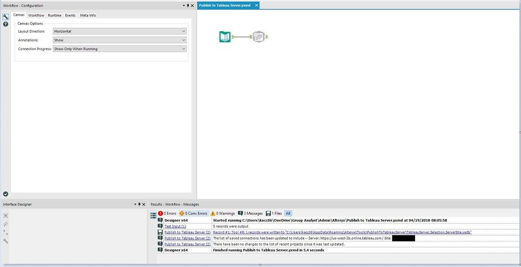521x267 pixels.
Task: Click the messages list icon in Results panel
Action: pos(153,215)
